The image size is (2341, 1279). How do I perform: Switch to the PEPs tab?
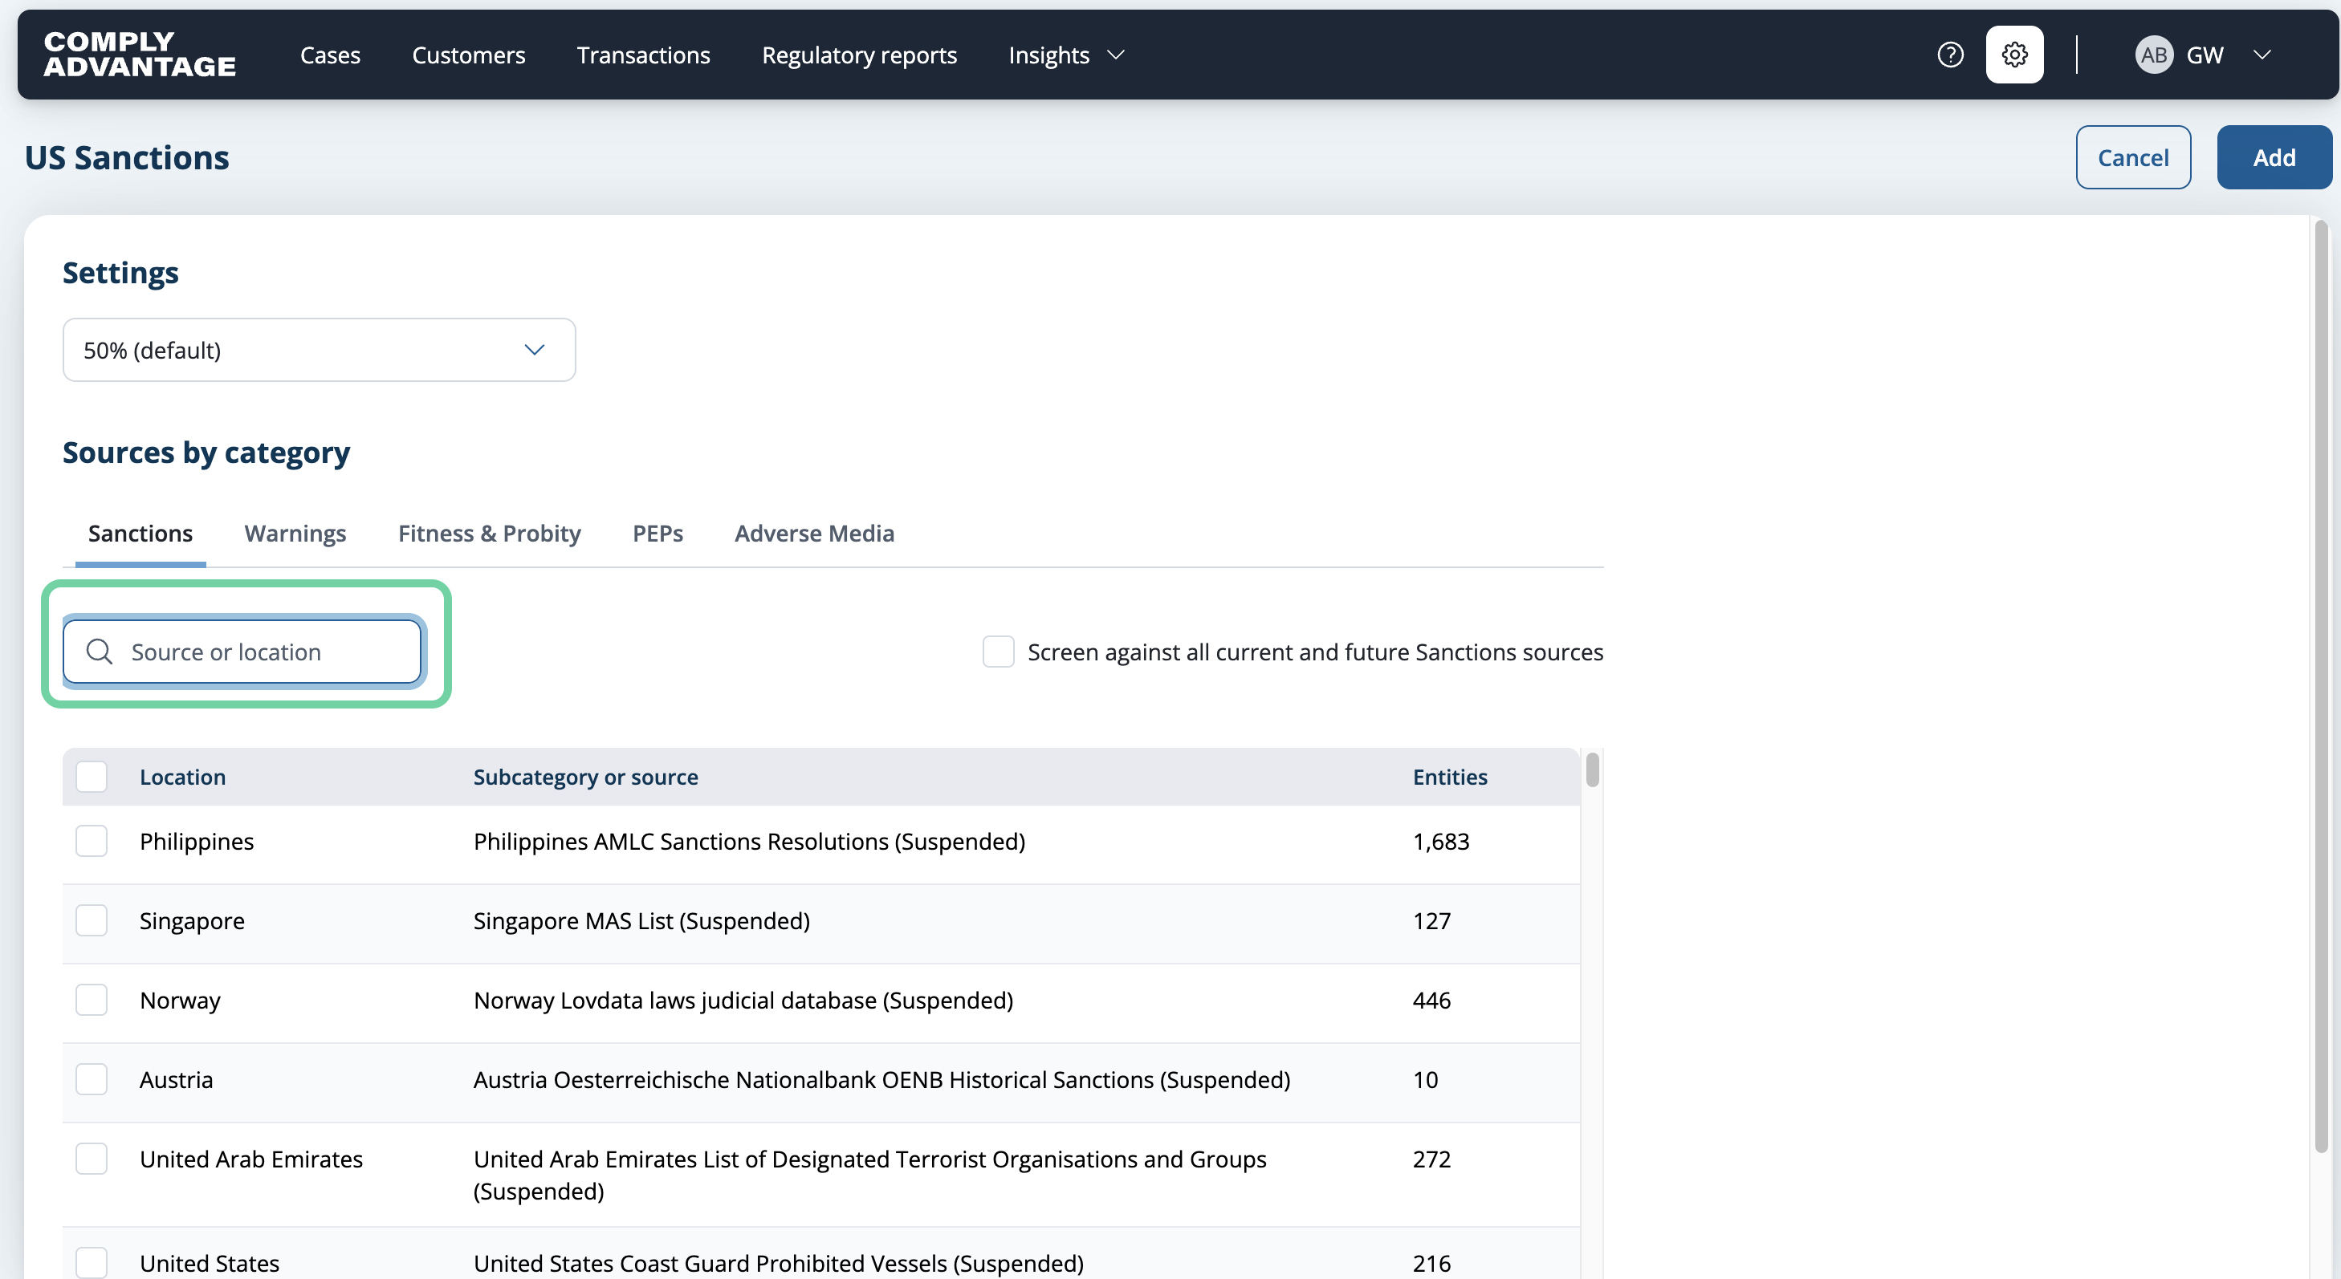coord(658,534)
